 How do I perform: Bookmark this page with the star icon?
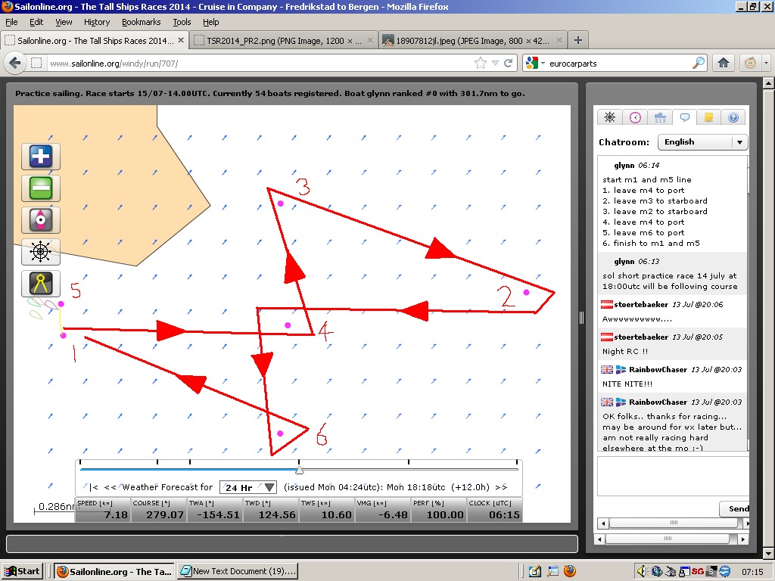click(x=480, y=63)
